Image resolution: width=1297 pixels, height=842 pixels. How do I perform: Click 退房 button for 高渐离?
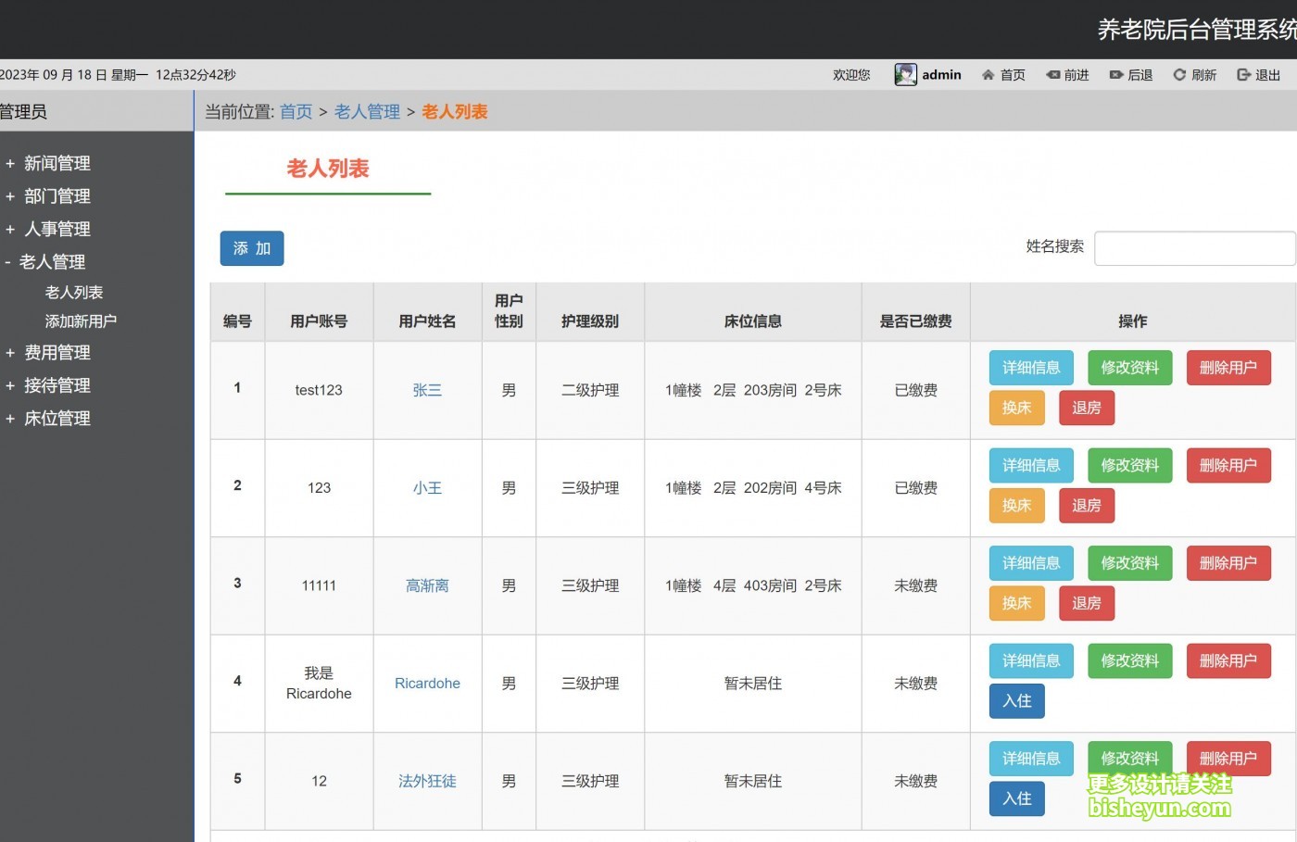(x=1086, y=603)
